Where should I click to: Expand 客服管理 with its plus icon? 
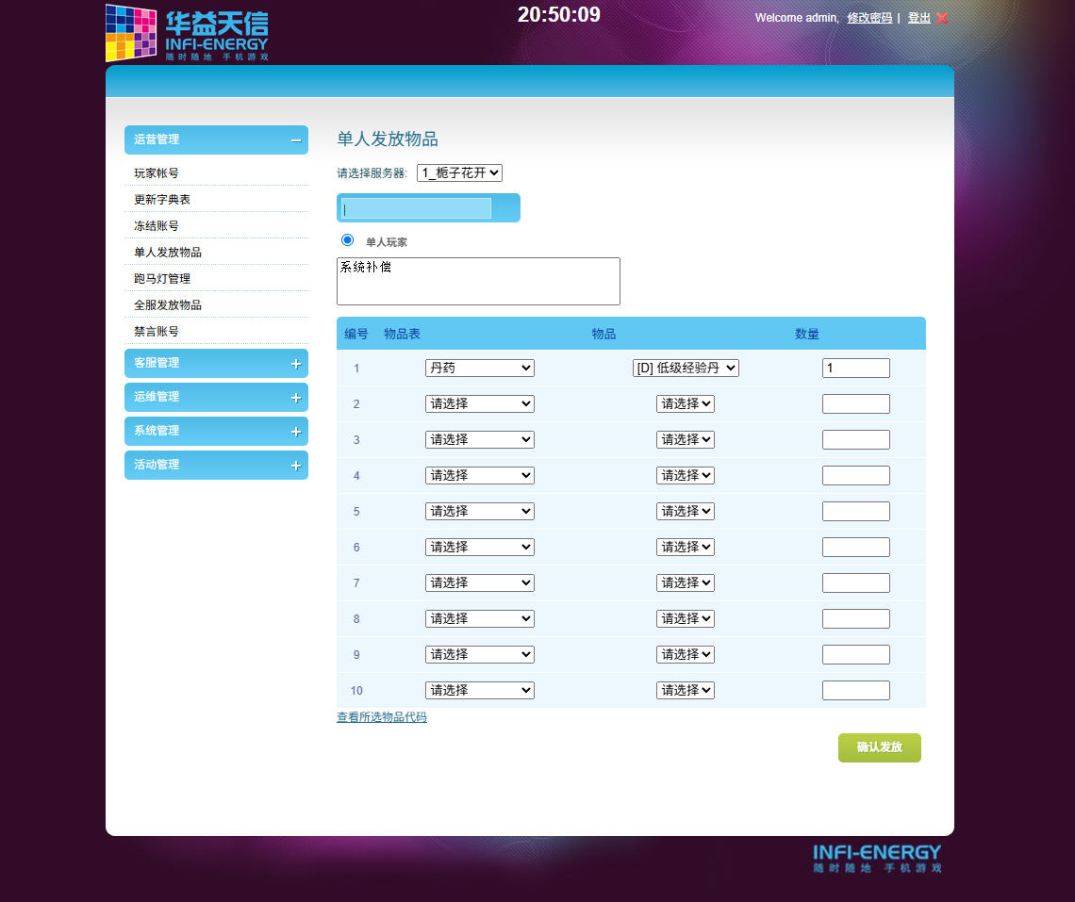tap(296, 364)
